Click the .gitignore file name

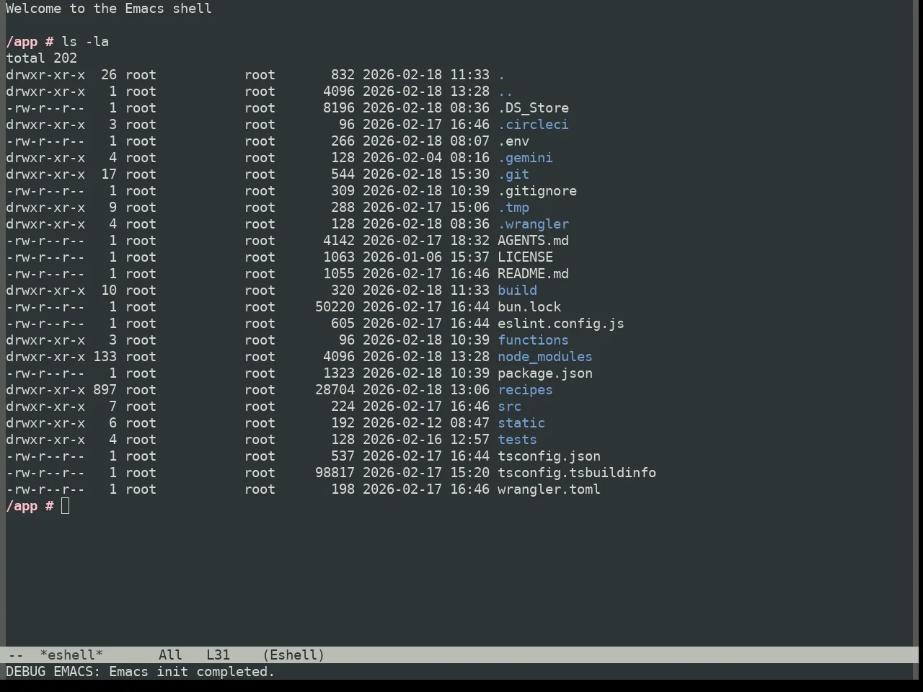point(537,191)
